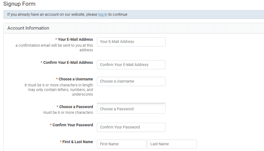Click the Confirm Your E-Mail Address text box
This screenshot has height=151, width=264.
tap(131, 65)
